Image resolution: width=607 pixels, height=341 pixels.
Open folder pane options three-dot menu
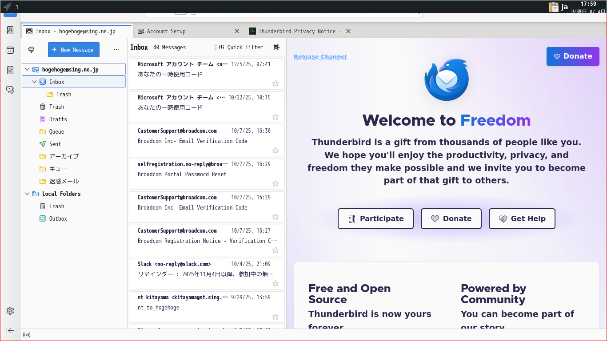coord(116,50)
